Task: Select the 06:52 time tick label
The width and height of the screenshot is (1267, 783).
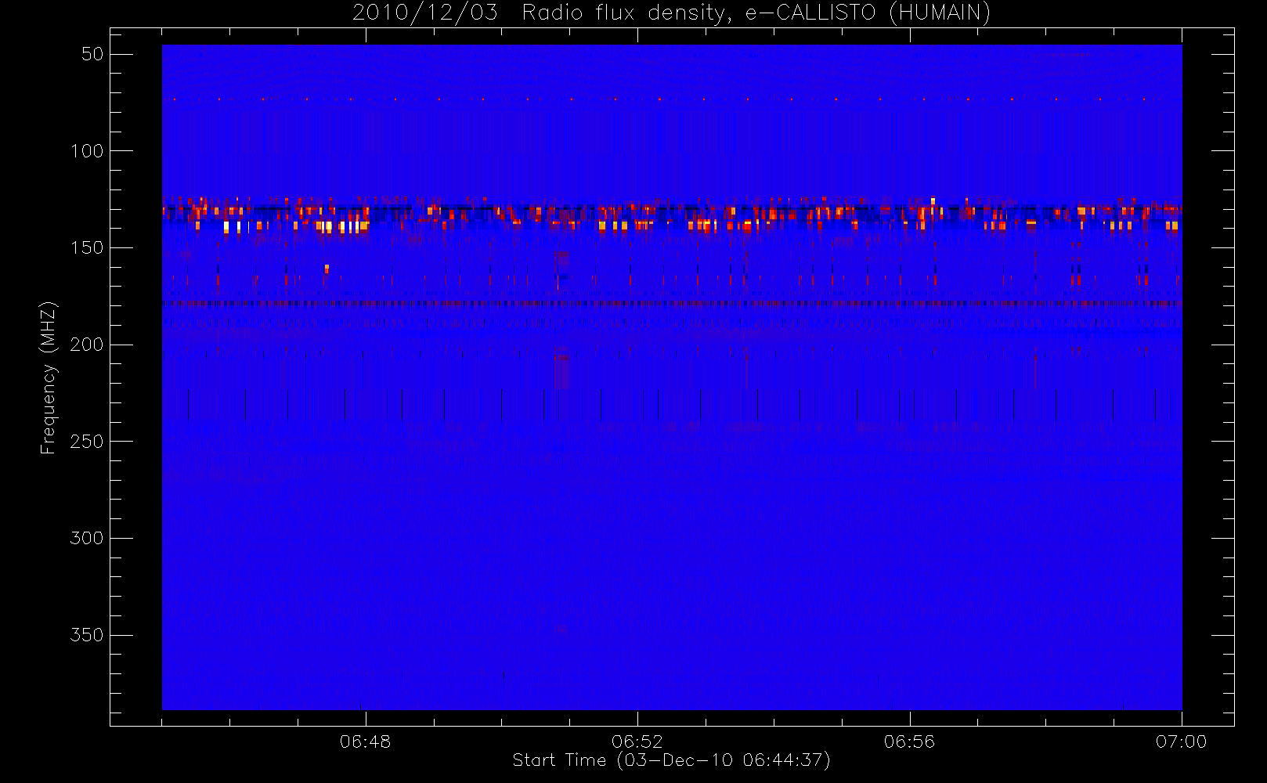Action: point(637,742)
